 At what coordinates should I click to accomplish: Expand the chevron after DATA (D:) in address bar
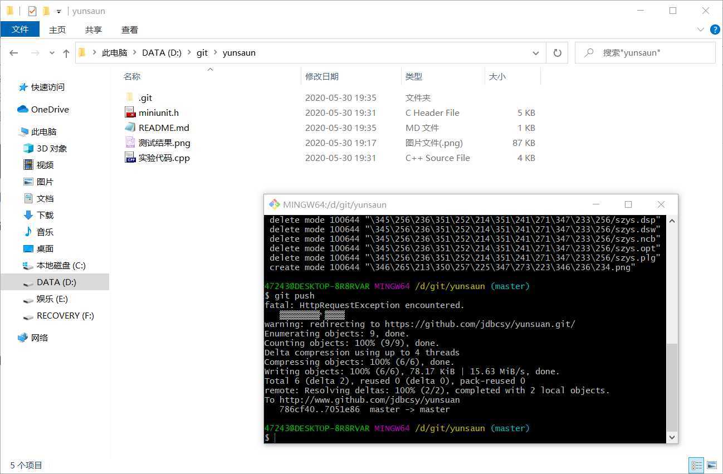(x=189, y=53)
